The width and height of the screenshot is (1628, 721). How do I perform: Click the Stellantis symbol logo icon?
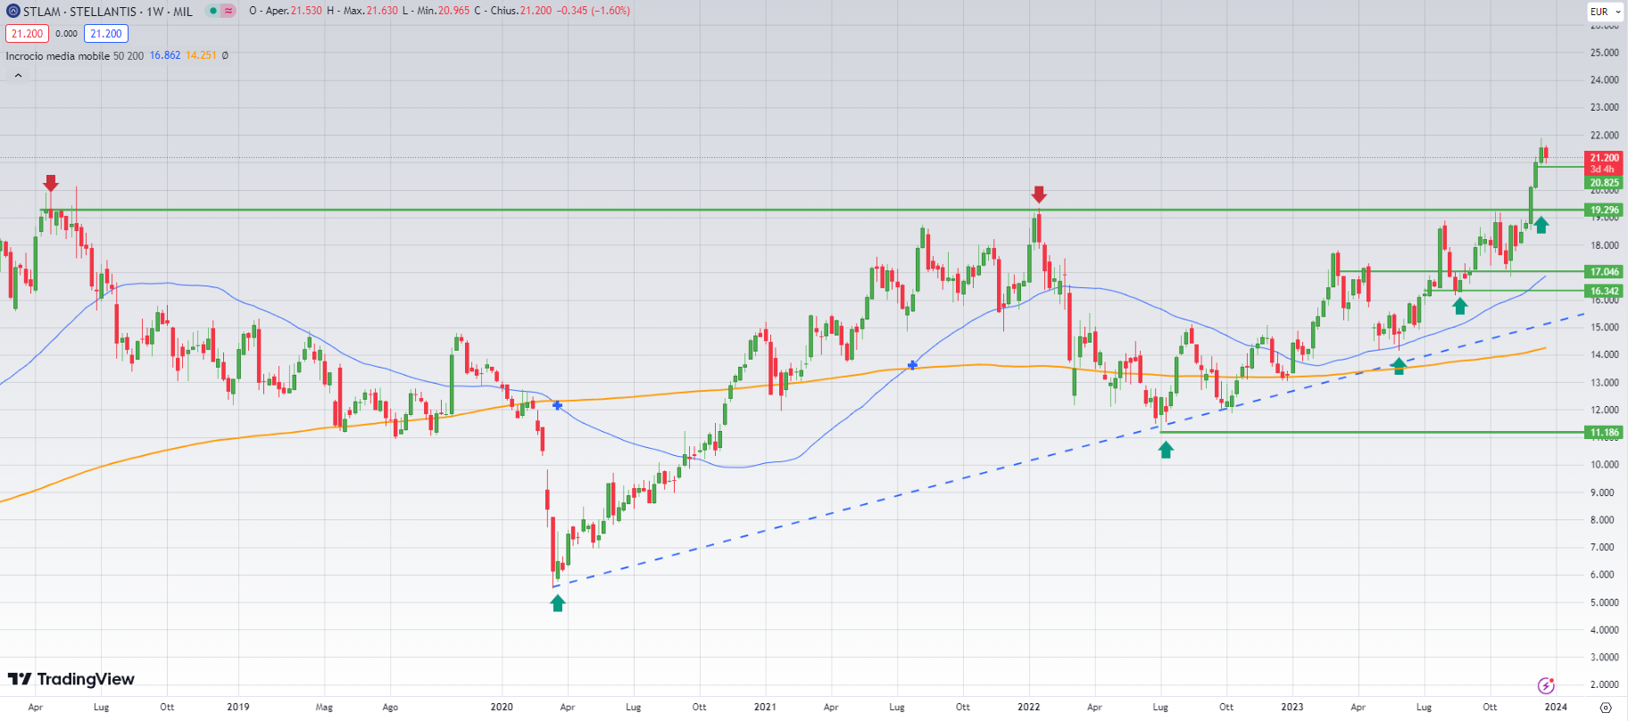pyautogui.click(x=12, y=12)
